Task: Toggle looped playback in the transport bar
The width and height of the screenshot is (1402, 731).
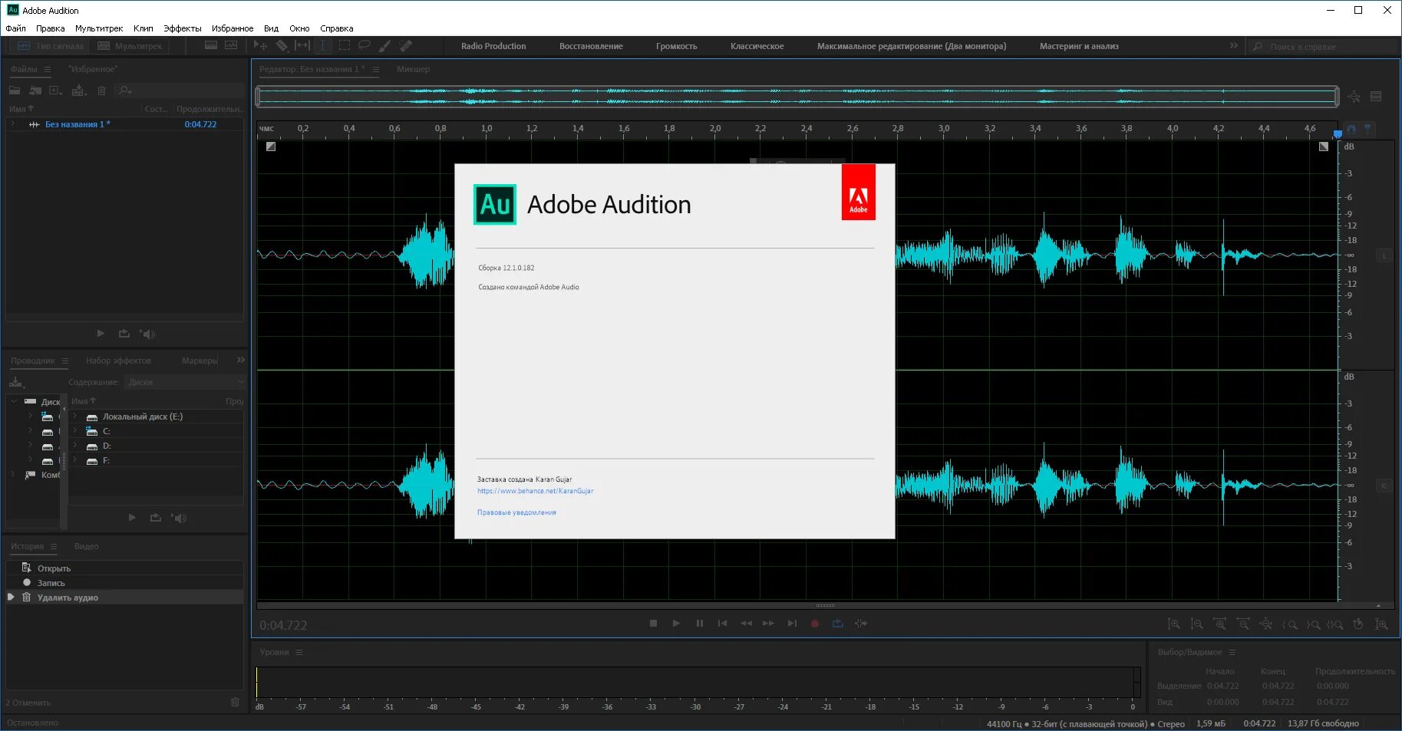Action: pyautogui.click(x=838, y=623)
